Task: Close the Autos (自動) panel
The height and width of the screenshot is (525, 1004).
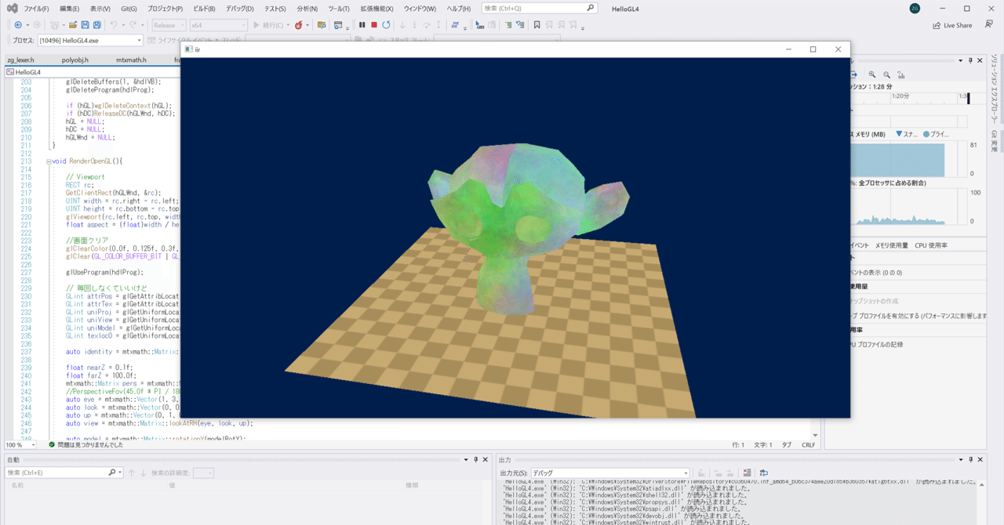Action: [486, 460]
